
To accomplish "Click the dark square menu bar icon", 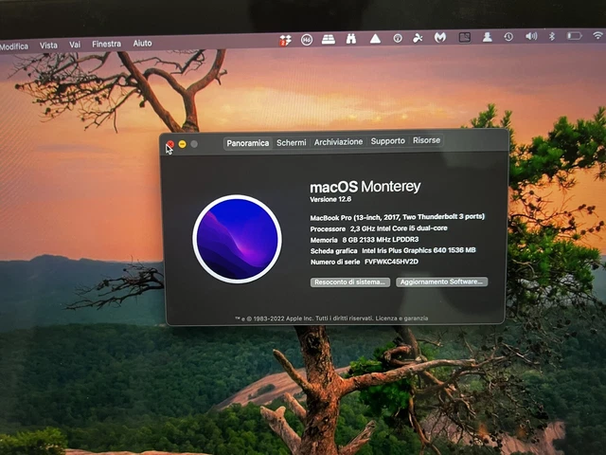I will pos(465,37).
